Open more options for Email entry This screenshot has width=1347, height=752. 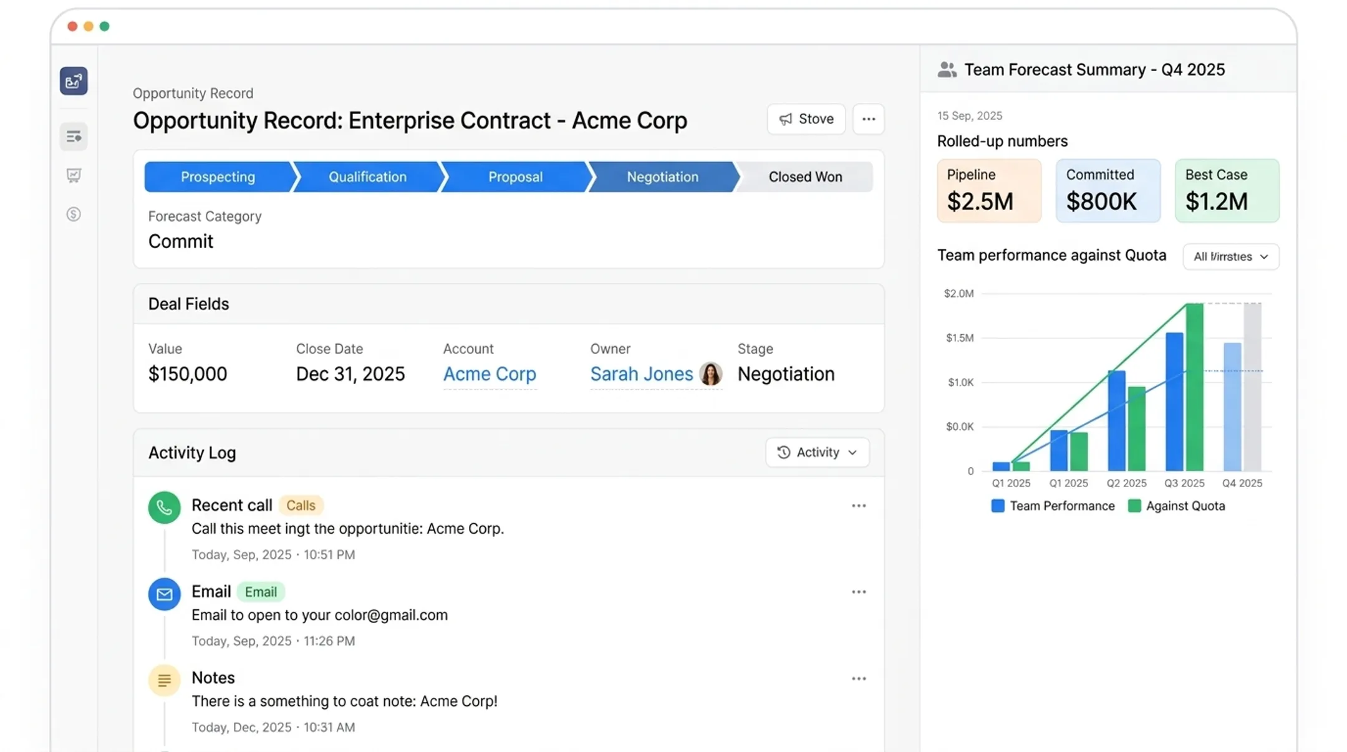point(859,592)
